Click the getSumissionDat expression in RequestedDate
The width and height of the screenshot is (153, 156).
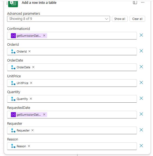[29, 115]
